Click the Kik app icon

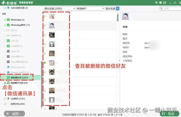pyautogui.click(x=8, y=30)
